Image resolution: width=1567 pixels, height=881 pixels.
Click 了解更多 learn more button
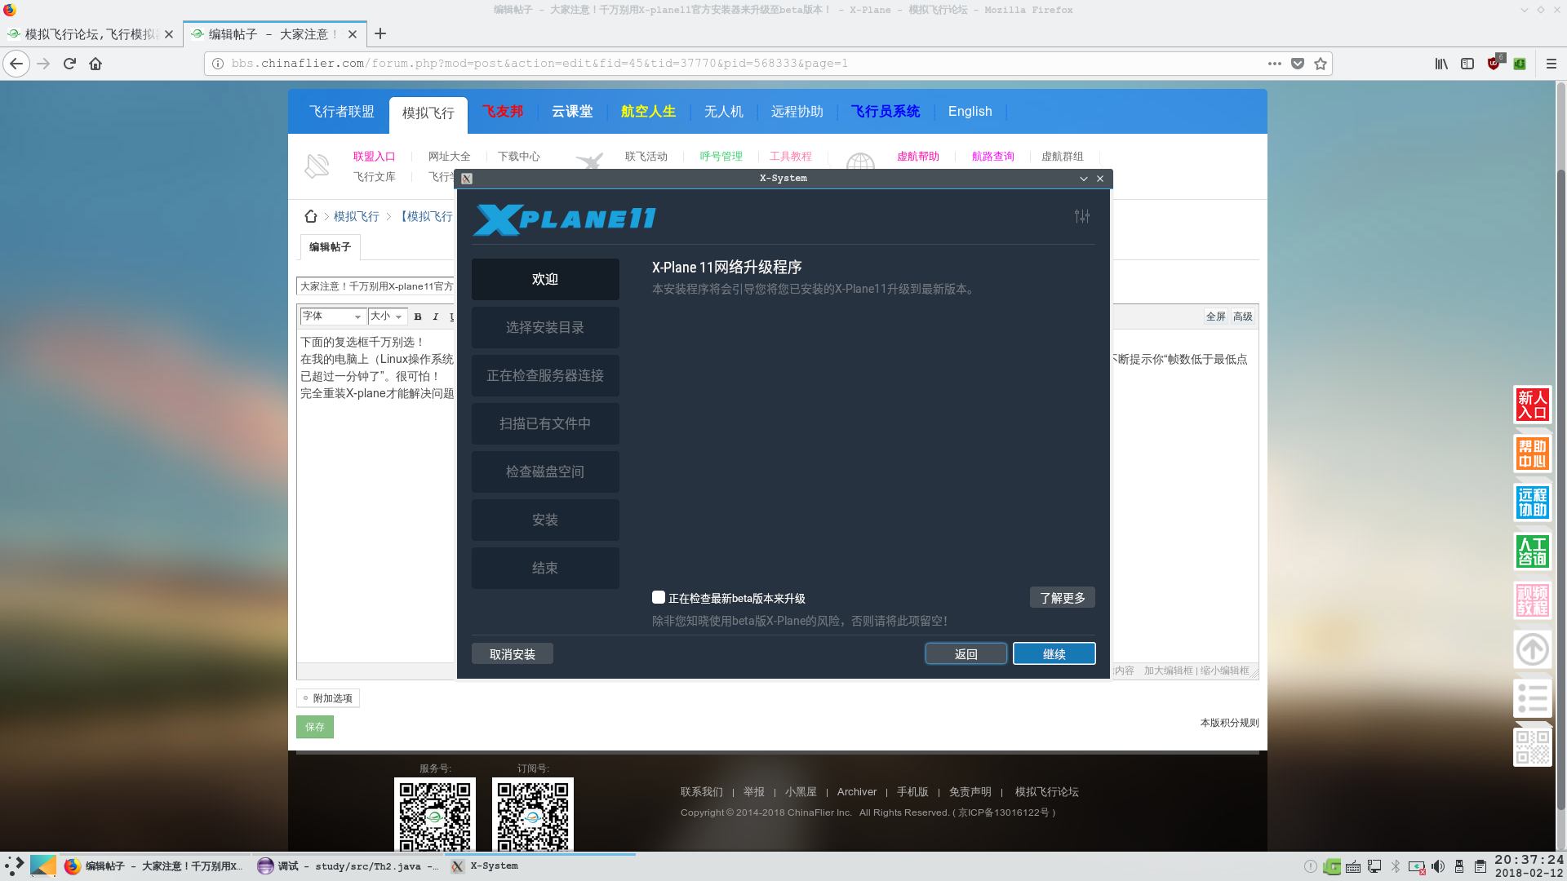point(1063,597)
